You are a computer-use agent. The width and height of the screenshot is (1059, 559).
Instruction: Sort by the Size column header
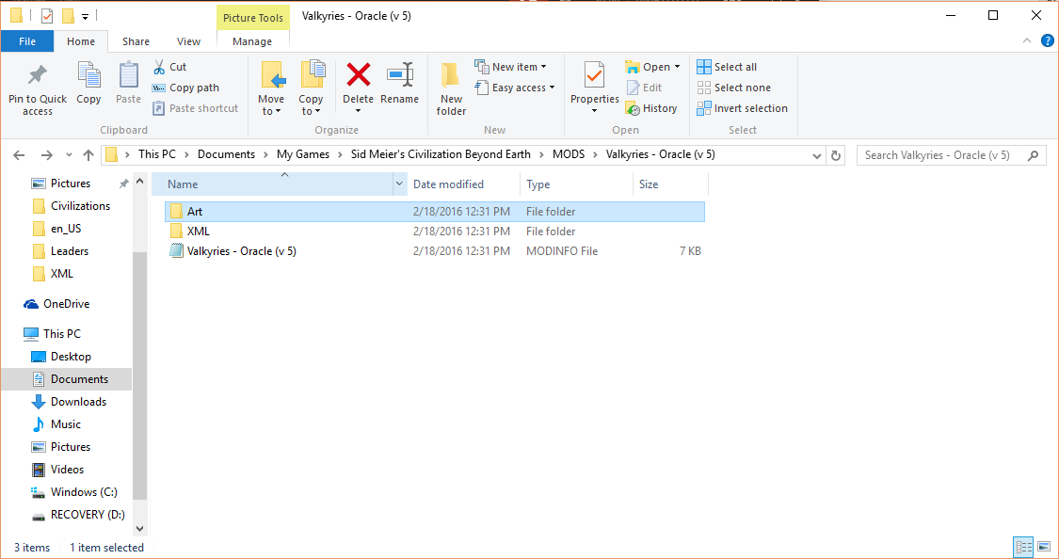(x=669, y=184)
